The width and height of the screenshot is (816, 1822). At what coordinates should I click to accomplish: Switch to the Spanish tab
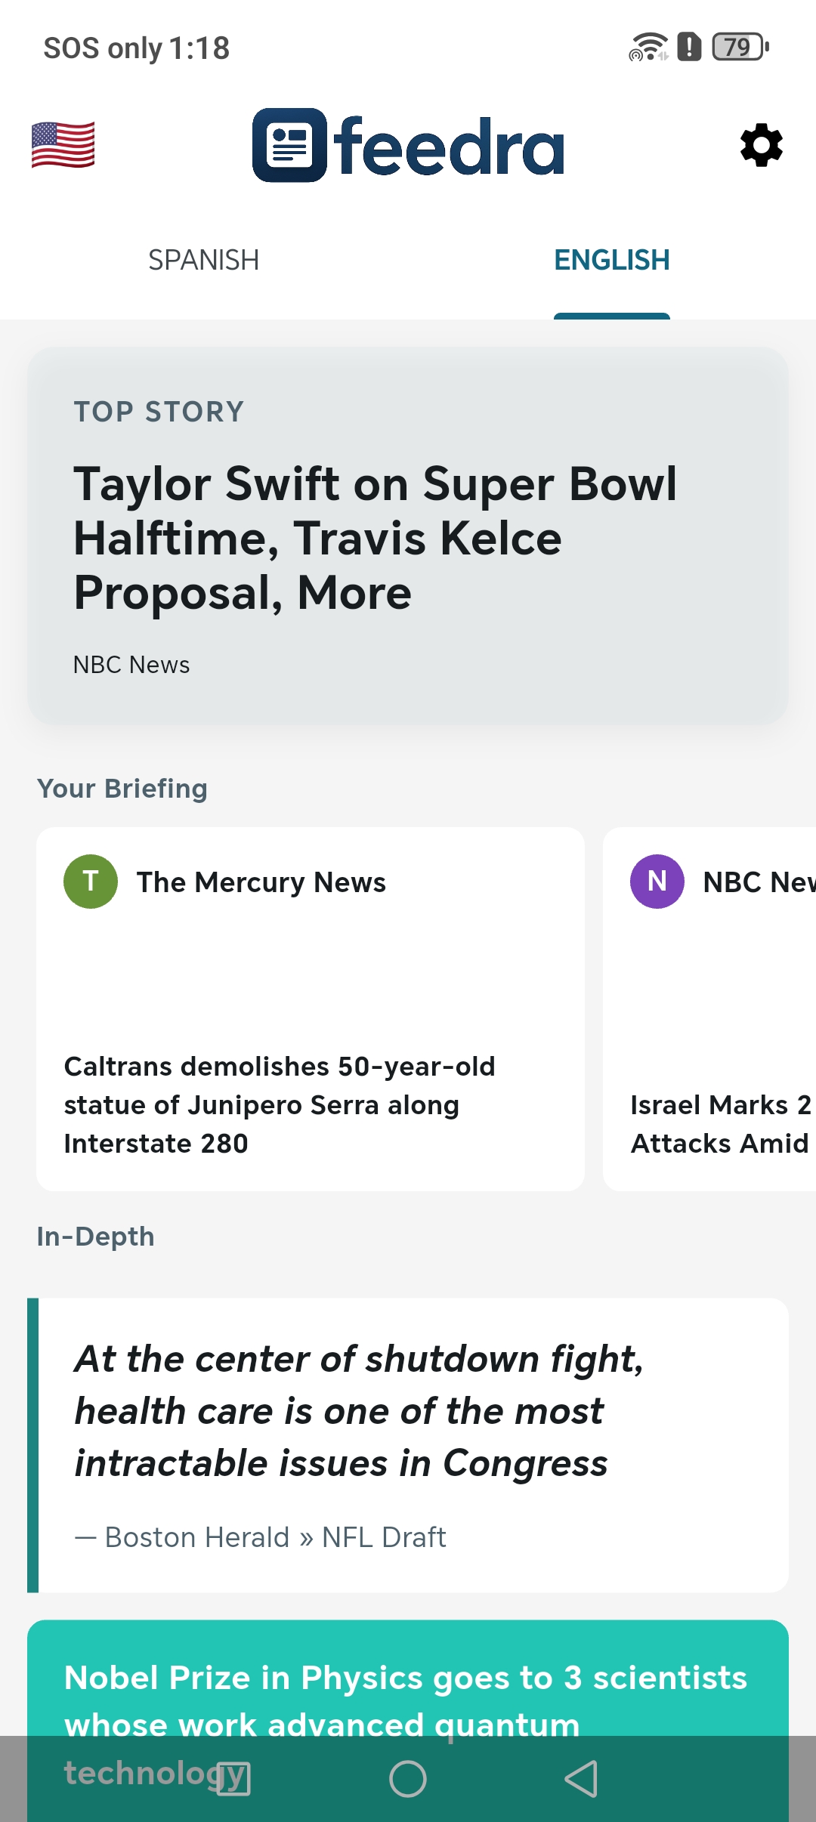(x=204, y=261)
